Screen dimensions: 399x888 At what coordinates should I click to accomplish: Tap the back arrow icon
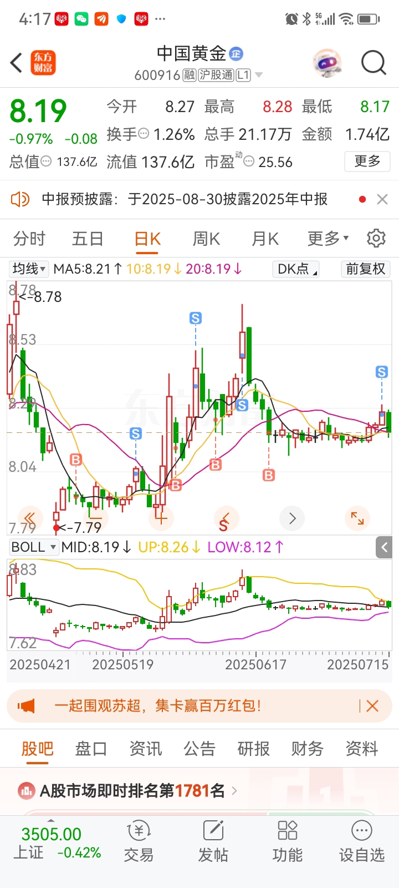(17, 63)
